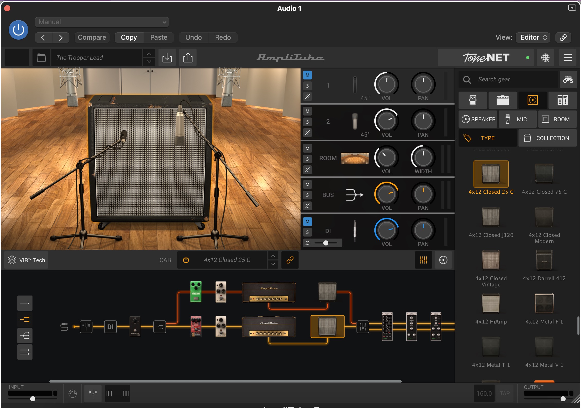Click the DI block in signal chain
The width and height of the screenshot is (581, 408).
(x=110, y=327)
